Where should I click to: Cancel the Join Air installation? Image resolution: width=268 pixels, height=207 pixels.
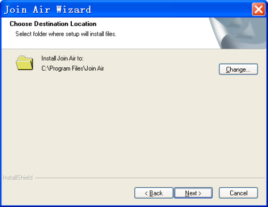238,193
